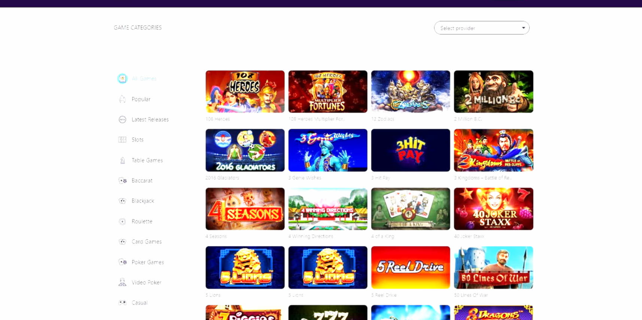Open the 4 Winning Directions thumbnail
This screenshot has width=642, height=320.
tap(328, 209)
